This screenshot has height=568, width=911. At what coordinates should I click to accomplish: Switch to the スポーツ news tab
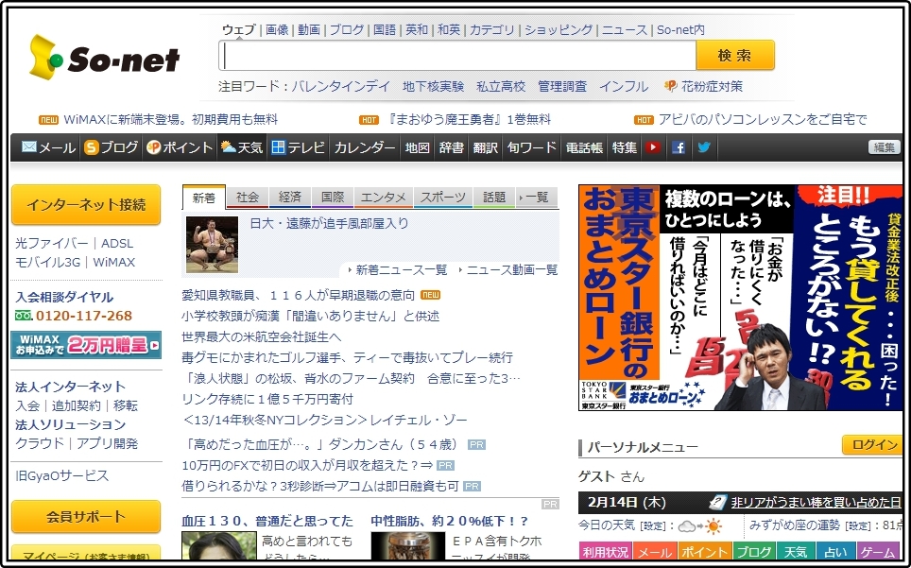442,198
